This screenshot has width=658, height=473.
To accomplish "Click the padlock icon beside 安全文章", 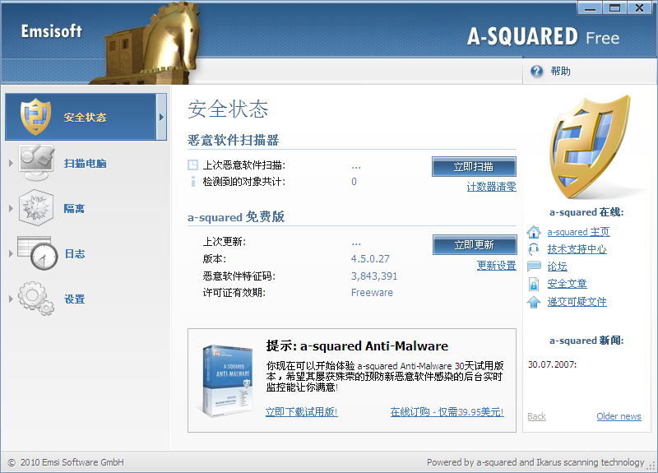I will [534, 284].
